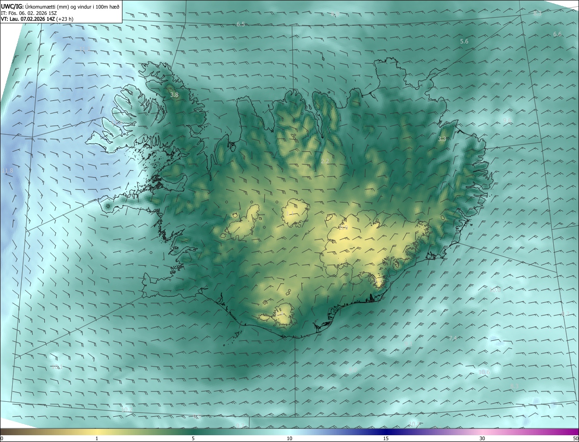Click the 11.8 value label
Image resolution: width=579 pixels, height=442 pixels.
tap(8, 171)
